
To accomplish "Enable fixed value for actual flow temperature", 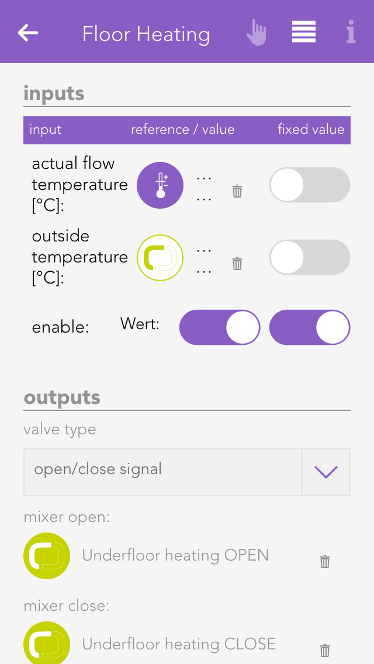I will tap(310, 185).
